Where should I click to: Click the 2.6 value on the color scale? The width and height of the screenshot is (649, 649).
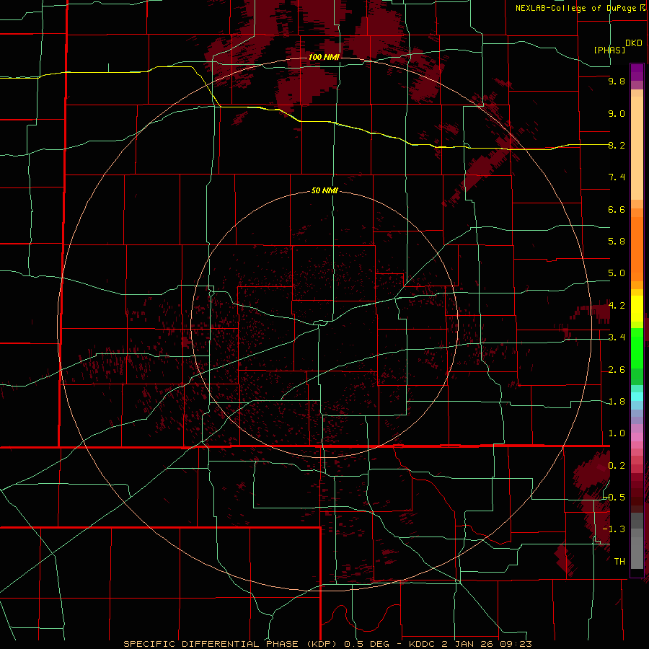click(x=617, y=370)
